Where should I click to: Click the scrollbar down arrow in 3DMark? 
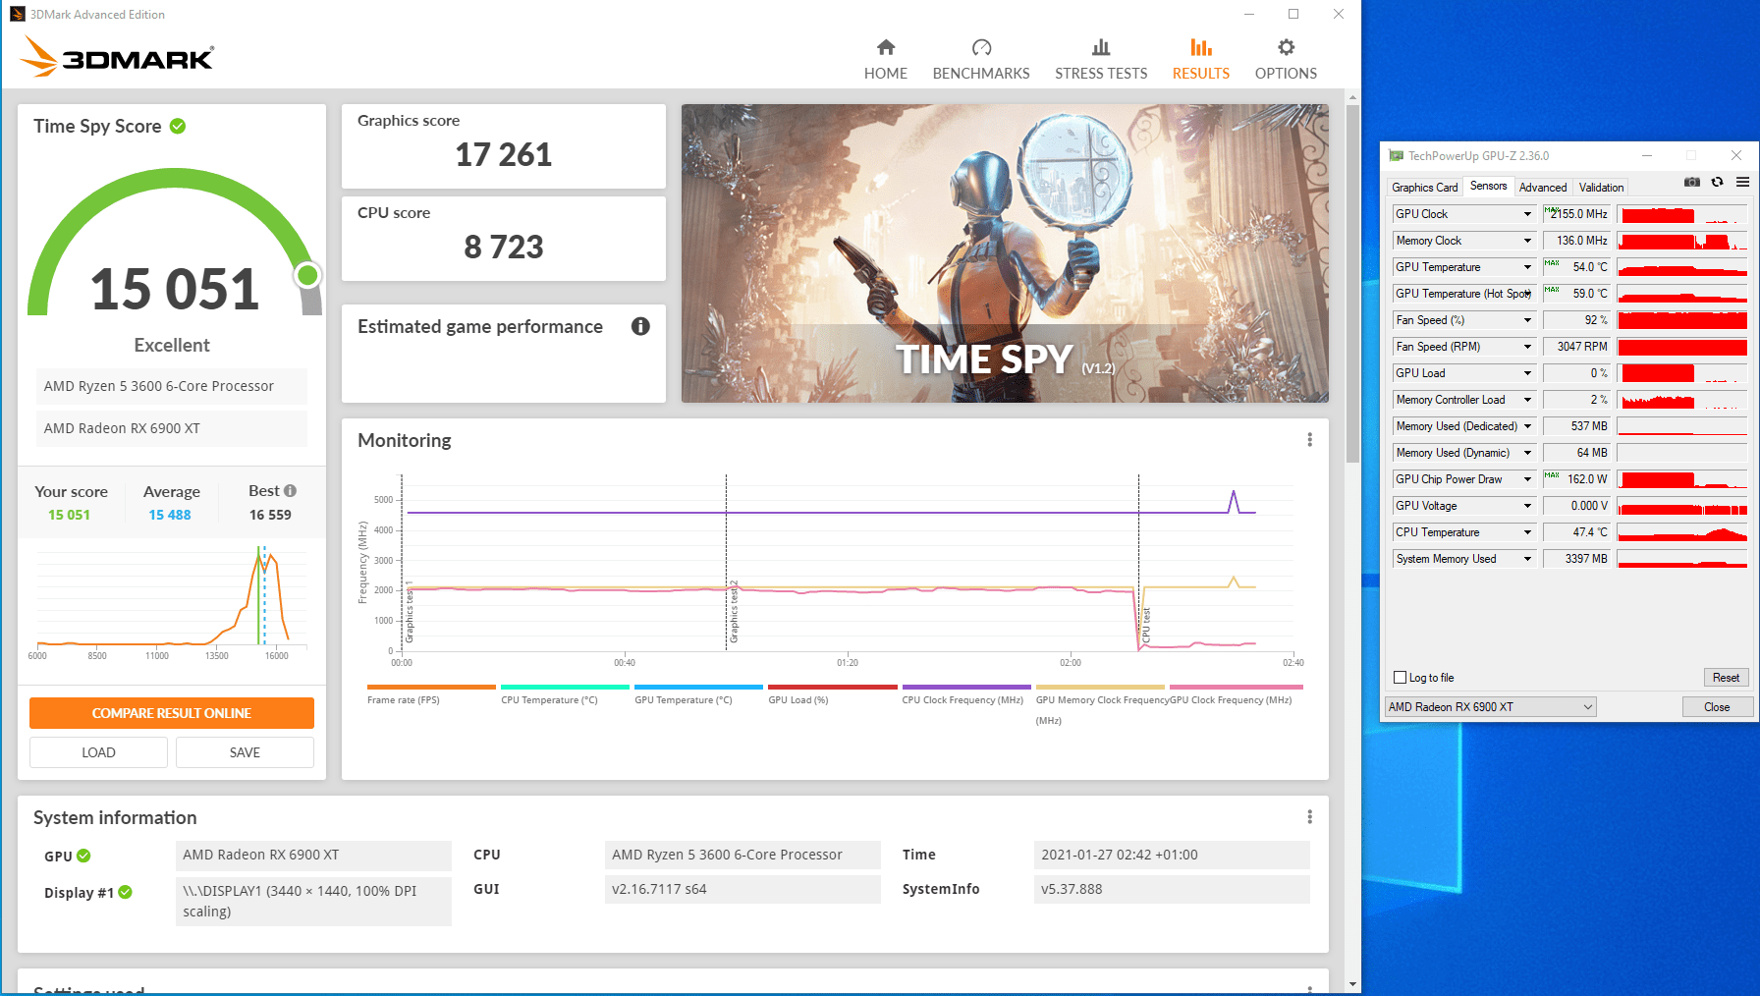point(1352,983)
